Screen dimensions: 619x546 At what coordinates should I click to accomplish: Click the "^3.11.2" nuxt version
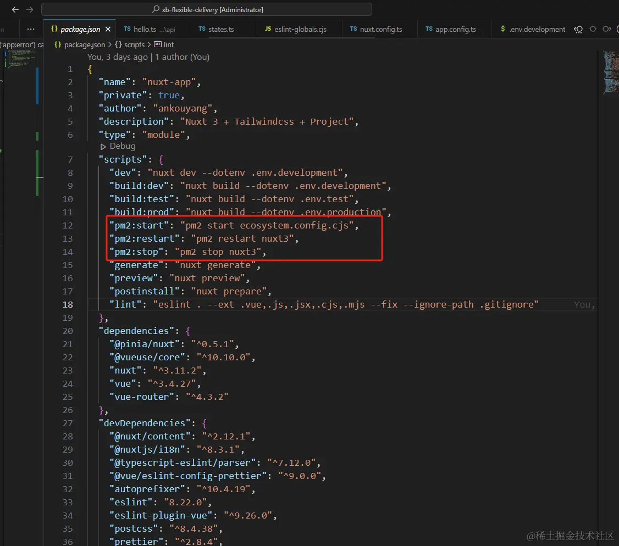(x=177, y=370)
